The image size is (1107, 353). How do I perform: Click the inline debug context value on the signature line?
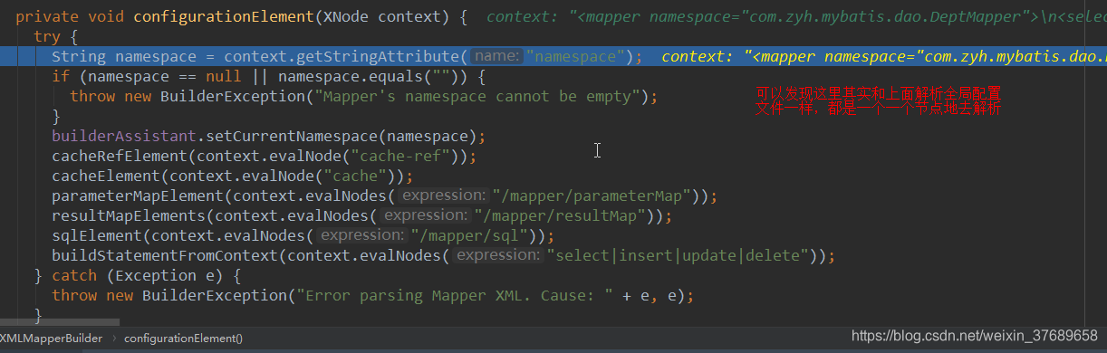click(796, 16)
